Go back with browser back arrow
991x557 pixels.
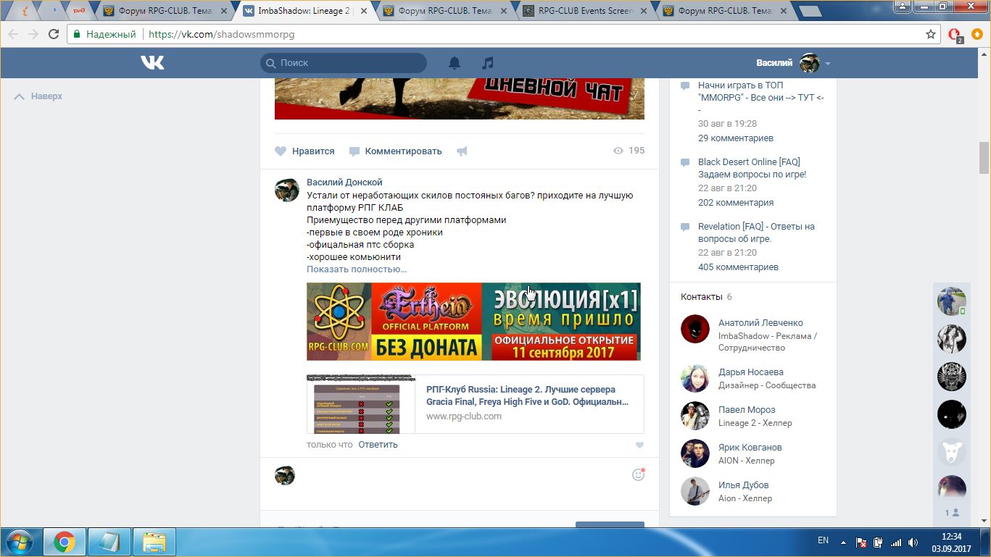(14, 34)
